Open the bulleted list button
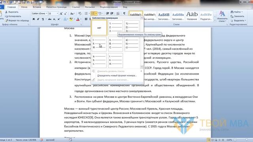Screen dimensions: 253x142 pyautogui.click(x=86, y=13)
